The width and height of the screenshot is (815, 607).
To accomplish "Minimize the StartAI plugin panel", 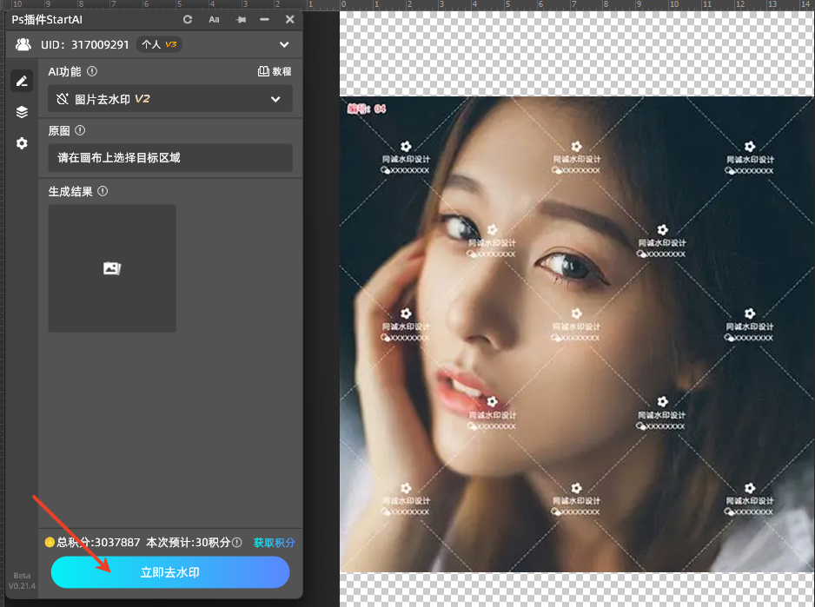I will pyautogui.click(x=265, y=20).
